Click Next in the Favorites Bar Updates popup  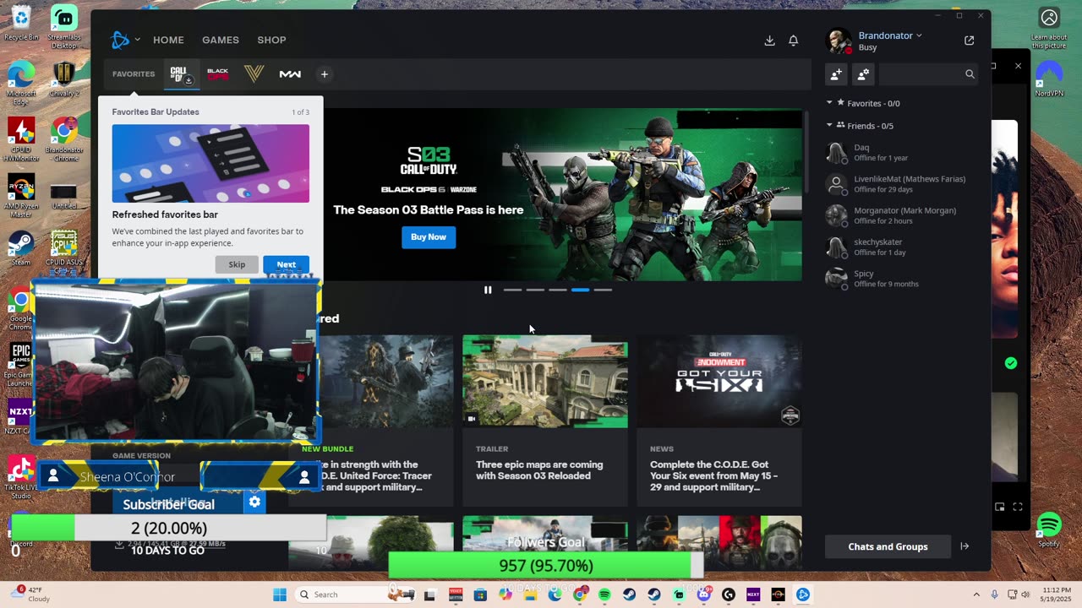[x=286, y=264]
